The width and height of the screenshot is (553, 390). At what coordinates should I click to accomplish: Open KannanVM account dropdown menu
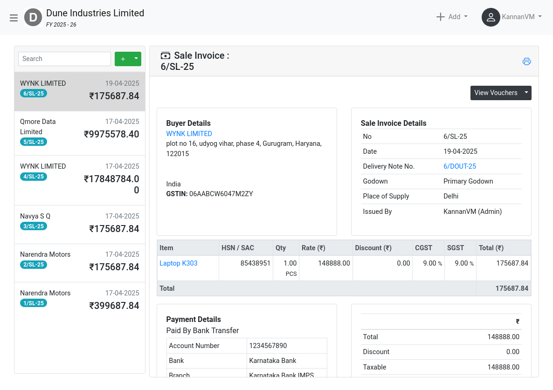[522, 17]
